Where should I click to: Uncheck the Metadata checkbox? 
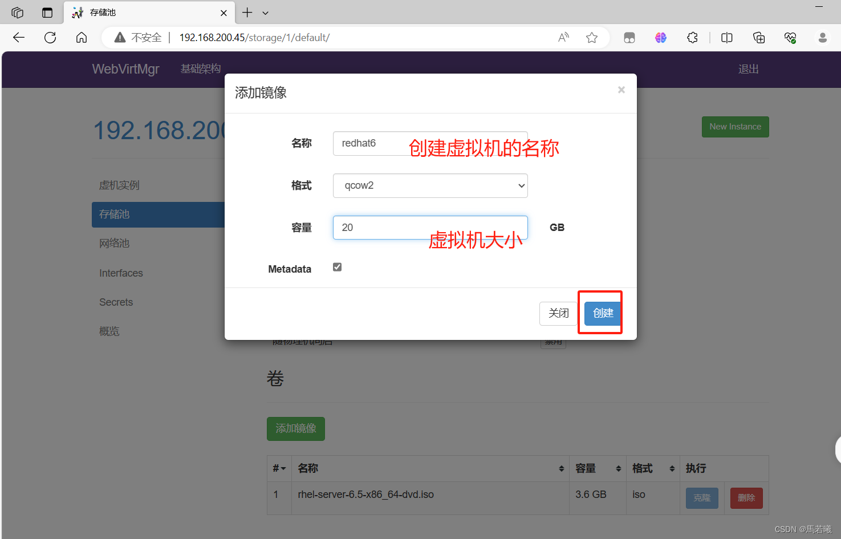tap(338, 267)
